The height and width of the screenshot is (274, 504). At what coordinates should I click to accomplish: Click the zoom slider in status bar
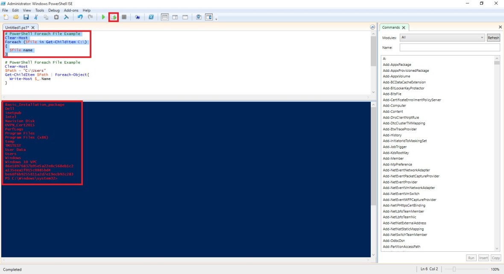(x=454, y=269)
